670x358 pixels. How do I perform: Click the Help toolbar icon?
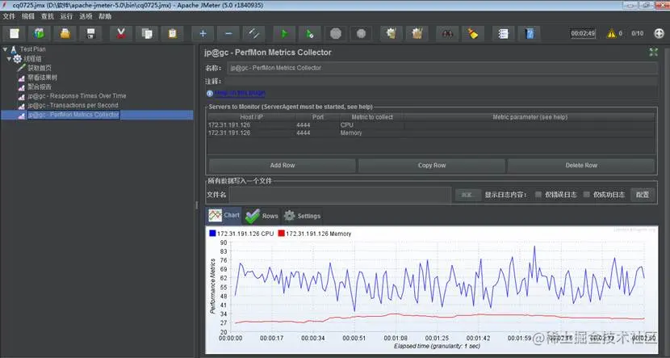(530, 34)
